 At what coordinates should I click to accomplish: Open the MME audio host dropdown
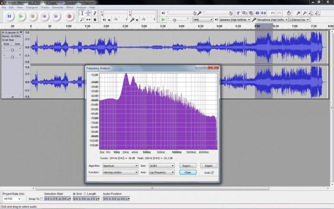(203, 20)
